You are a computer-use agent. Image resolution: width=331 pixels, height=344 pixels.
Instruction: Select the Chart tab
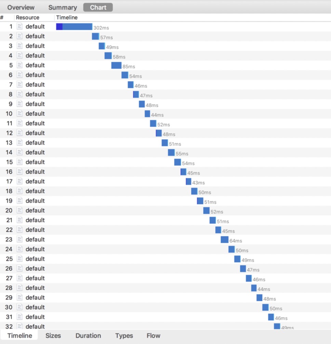tap(98, 8)
